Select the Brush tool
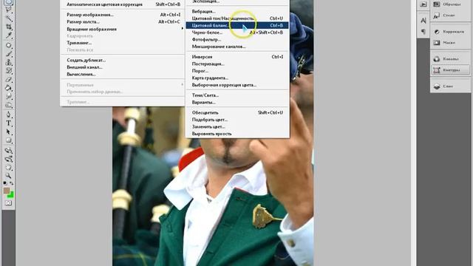The height and width of the screenshot is (266, 473). pos(8,54)
